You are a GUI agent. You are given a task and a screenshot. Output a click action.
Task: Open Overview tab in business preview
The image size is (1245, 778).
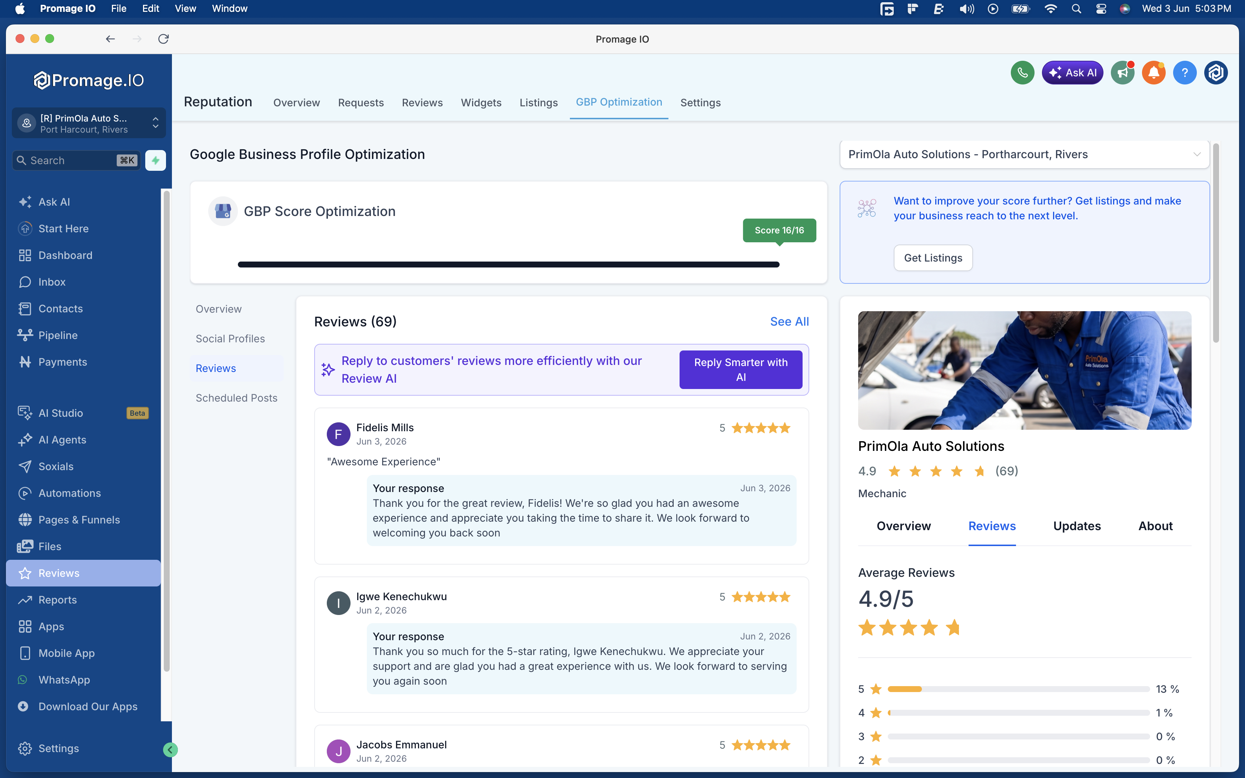[903, 526]
